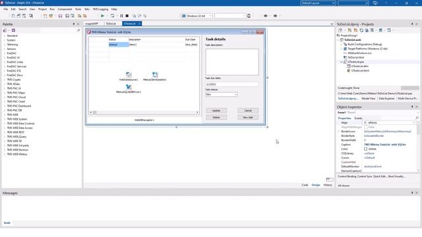The height and width of the screenshot is (237, 422).
Task: Click the Bind Visually link in Object Inspector
Action: 396,176
